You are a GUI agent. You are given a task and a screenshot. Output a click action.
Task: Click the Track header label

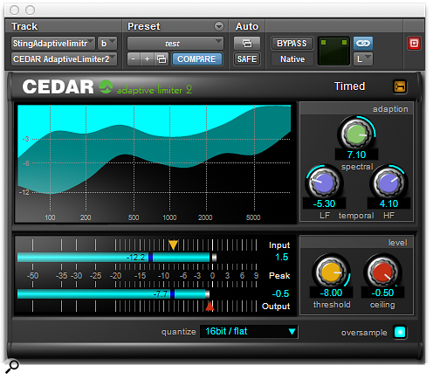coord(24,26)
